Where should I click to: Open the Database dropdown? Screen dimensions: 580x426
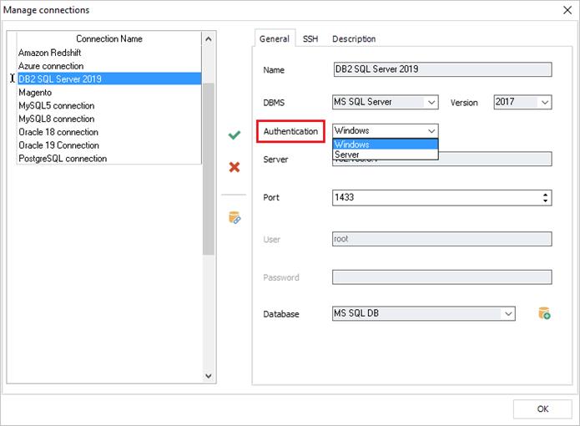(x=508, y=313)
